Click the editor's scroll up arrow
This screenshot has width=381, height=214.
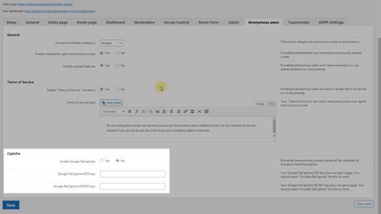point(274,118)
